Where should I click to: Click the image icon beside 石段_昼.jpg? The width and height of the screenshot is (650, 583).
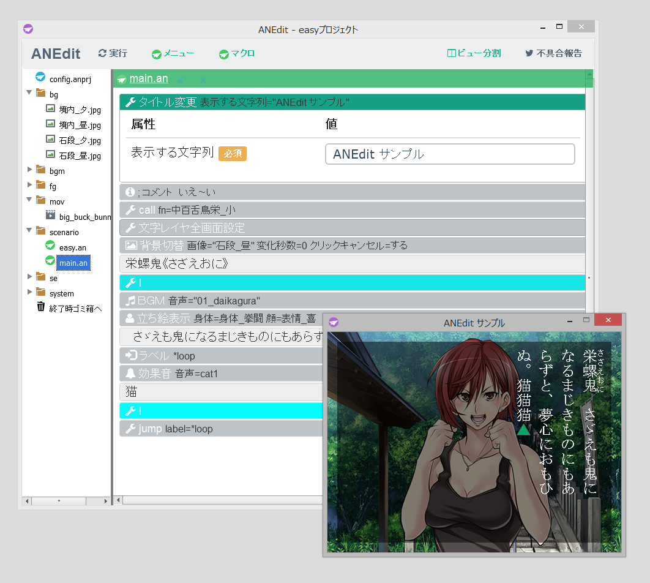pos(50,154)
